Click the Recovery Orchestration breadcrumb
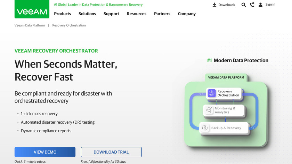 pyautogui.click(x=69, y=25)
